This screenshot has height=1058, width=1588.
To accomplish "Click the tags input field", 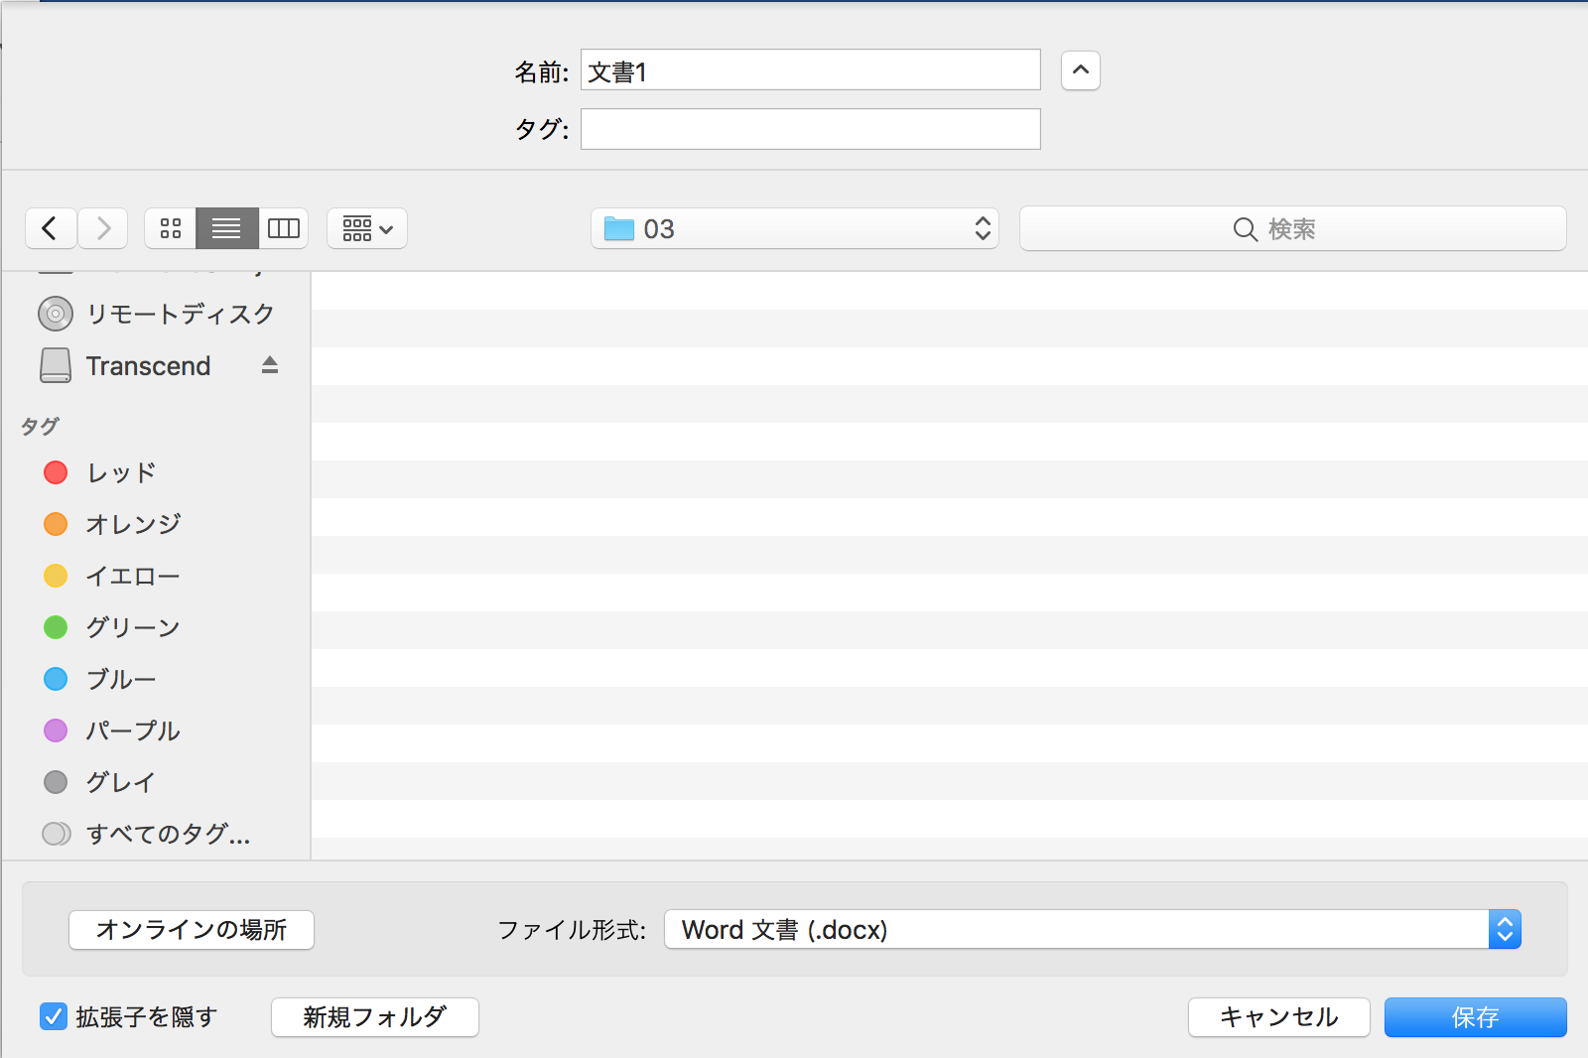I will 810,129.
